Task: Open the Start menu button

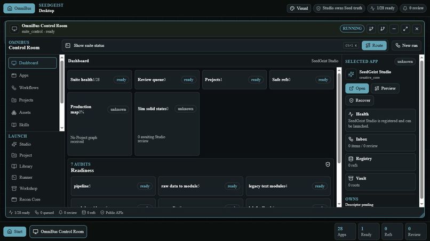Action: tap(15, 231)
